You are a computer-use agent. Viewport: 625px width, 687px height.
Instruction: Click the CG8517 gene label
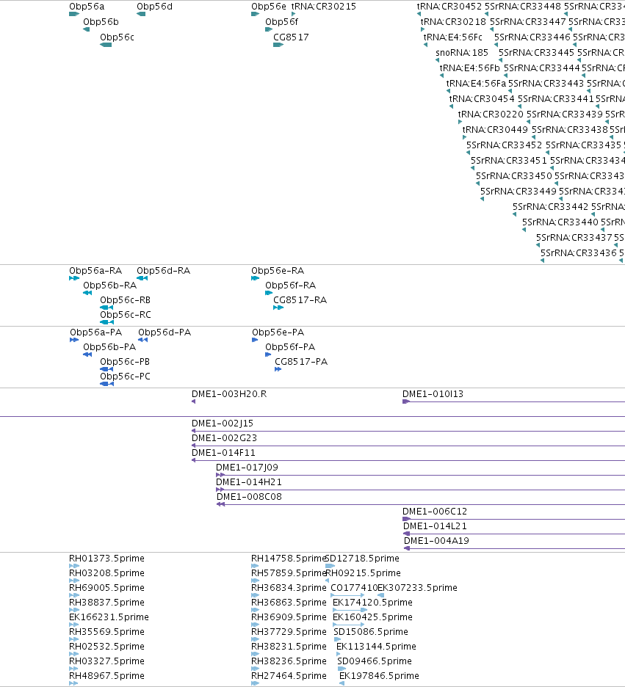pyautogui.click(x=291, y=37)
